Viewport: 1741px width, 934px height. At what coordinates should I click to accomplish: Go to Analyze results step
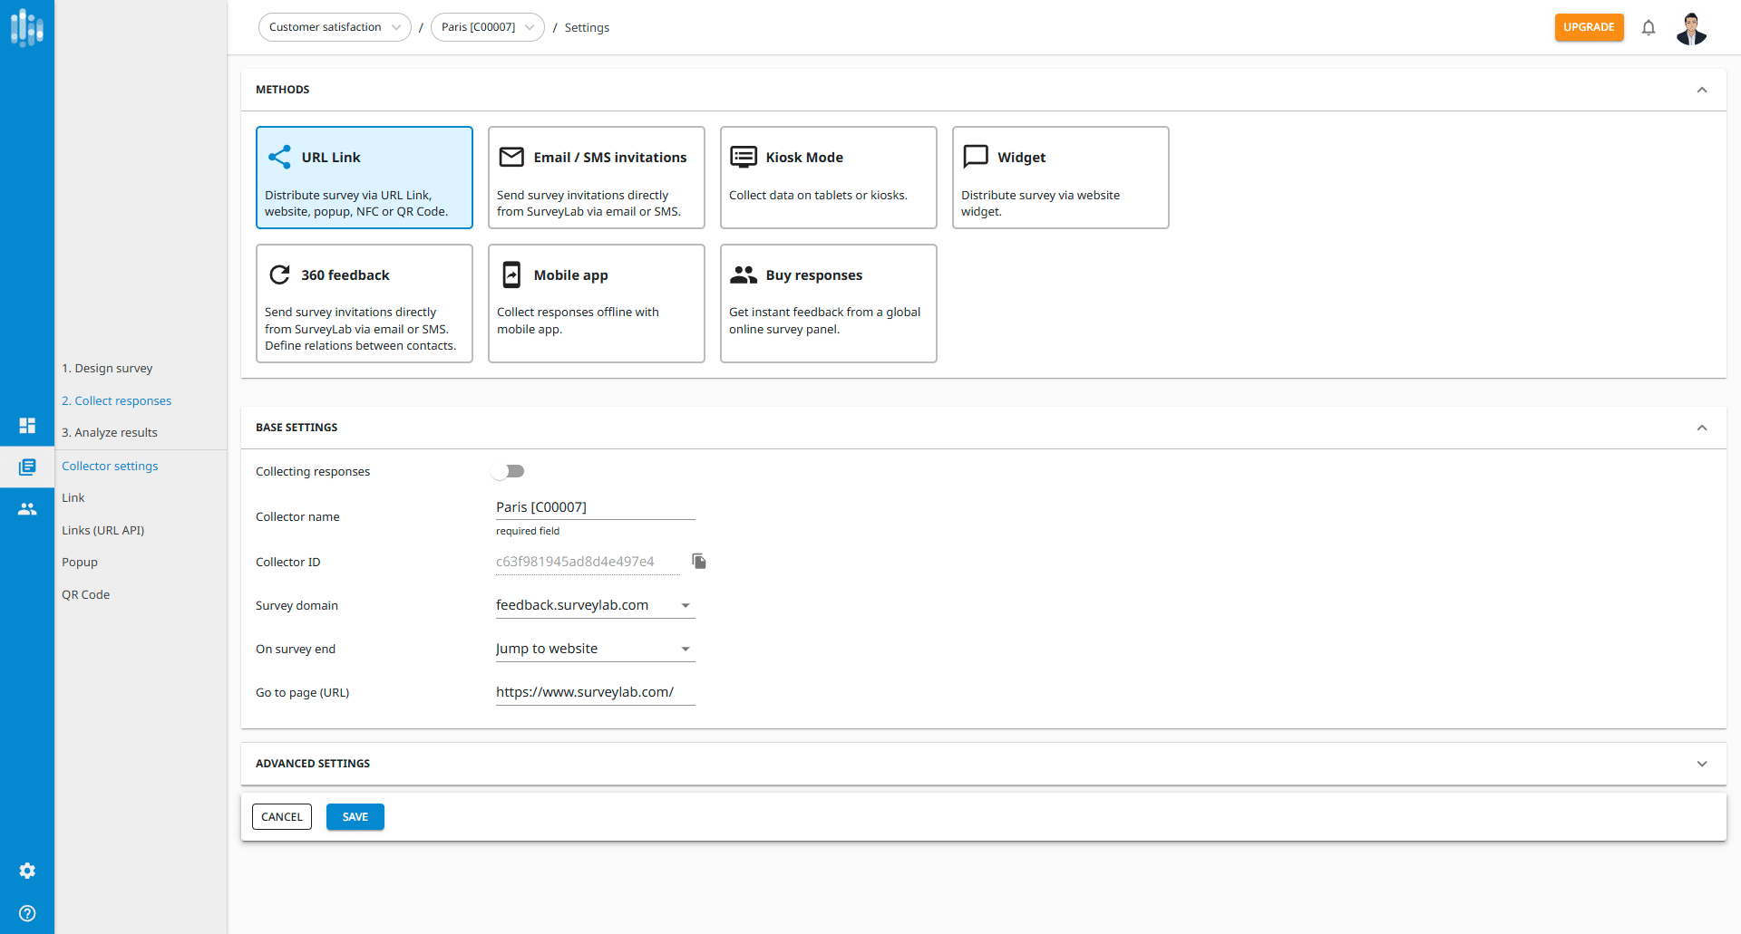[110, 433]
